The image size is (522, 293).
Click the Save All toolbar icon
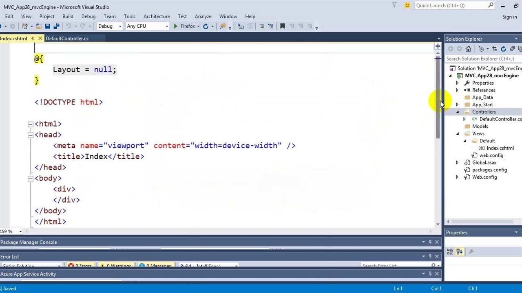[56, 26]
